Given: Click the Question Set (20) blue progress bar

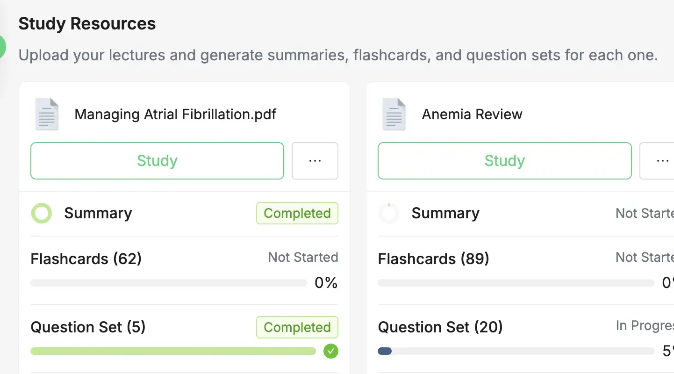Looking at the screenshot, I should 516,351.
